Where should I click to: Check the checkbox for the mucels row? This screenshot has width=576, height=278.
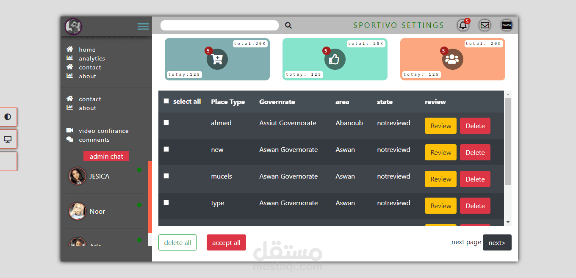pyautogui.click(x=166, y=176)
